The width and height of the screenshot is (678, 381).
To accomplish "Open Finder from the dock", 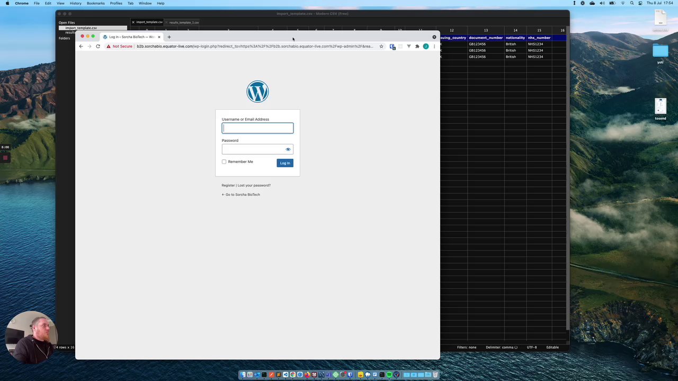I will (x=243, y=375).
